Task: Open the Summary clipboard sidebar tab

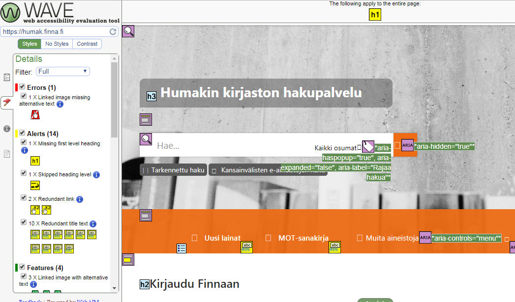Action: tap(6, 78)
